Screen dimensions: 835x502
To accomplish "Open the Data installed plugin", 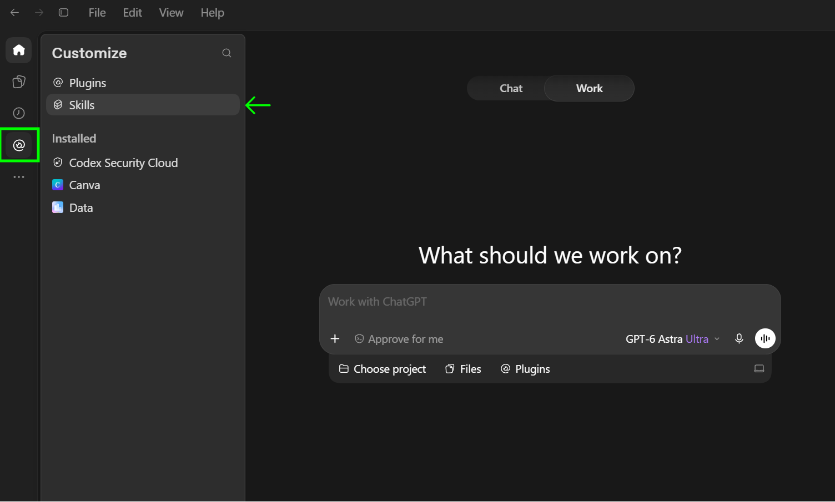I will tap(143, 208).
